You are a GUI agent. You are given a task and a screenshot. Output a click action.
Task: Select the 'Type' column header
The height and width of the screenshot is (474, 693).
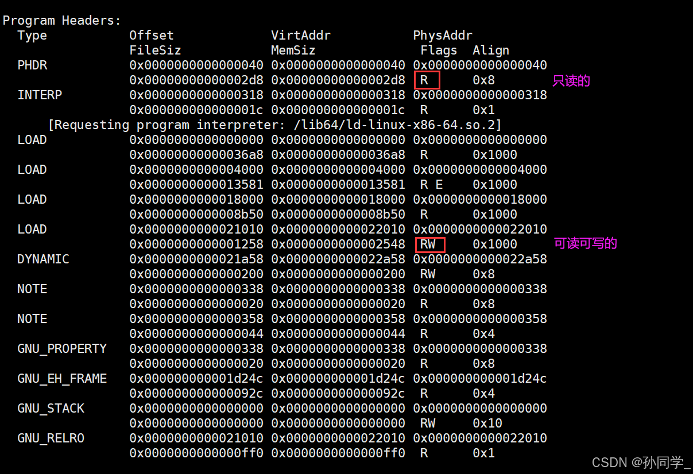32,36
